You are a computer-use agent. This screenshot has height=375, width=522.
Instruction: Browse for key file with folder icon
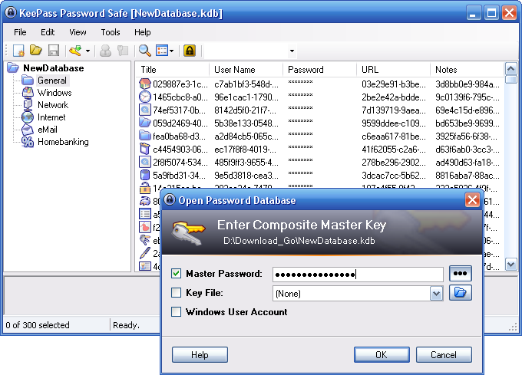coord(461,292)
